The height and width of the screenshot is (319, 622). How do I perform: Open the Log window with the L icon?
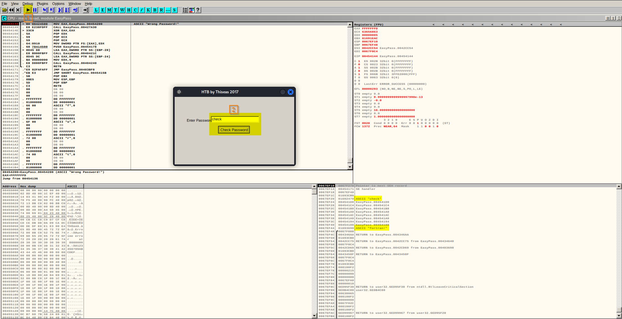[x=96, y=10]
